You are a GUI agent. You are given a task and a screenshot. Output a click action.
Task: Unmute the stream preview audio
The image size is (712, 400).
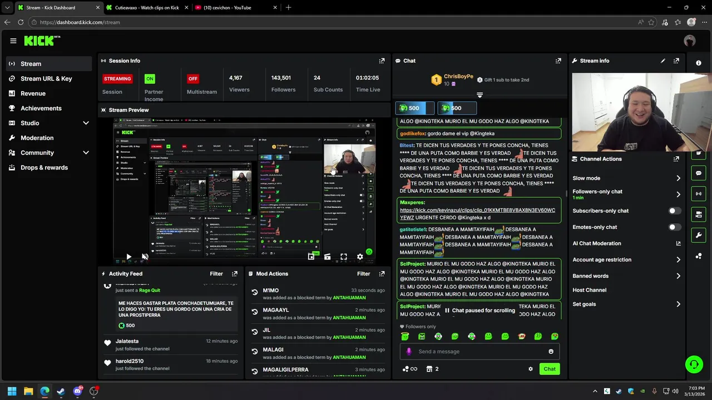pos(145,257)
